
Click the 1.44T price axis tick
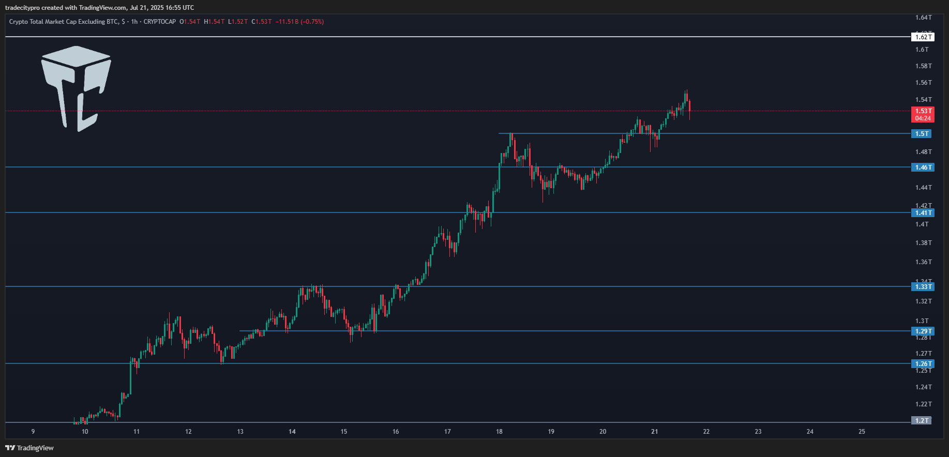(x=923, y=187)
